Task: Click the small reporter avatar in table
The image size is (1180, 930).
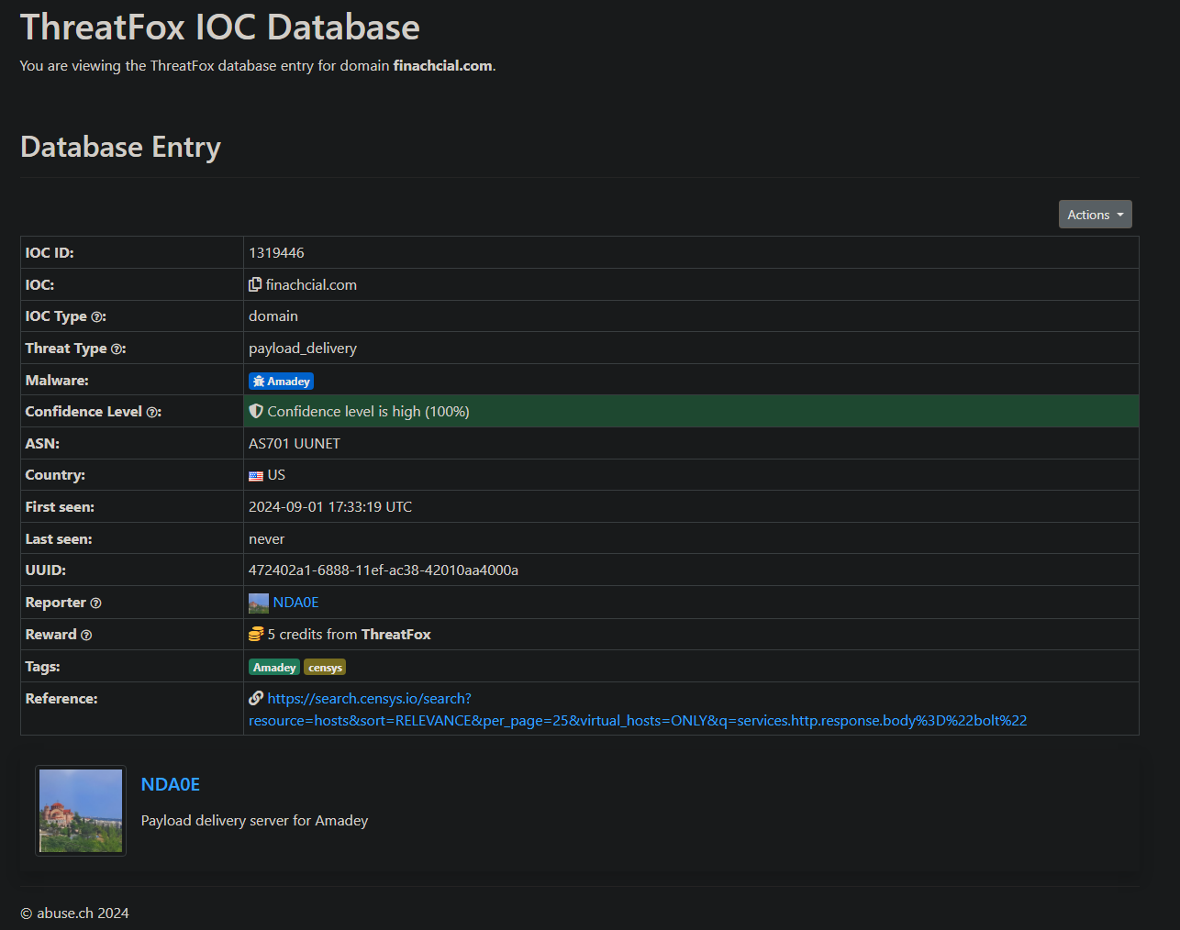Action: (x=259, y=603)
